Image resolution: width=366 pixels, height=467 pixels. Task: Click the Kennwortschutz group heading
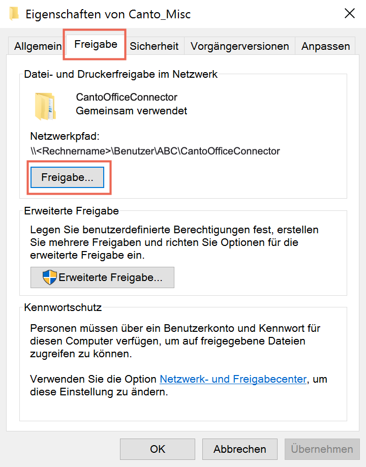point(63,307)
